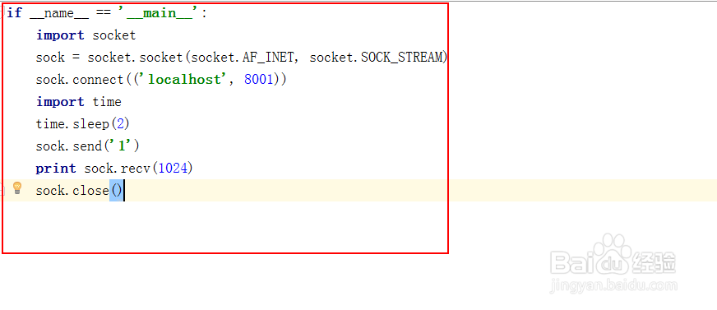This screenshot has width=717, height=310.
Task: Click the 1024 buffer size value
Action: pos(173,169)
